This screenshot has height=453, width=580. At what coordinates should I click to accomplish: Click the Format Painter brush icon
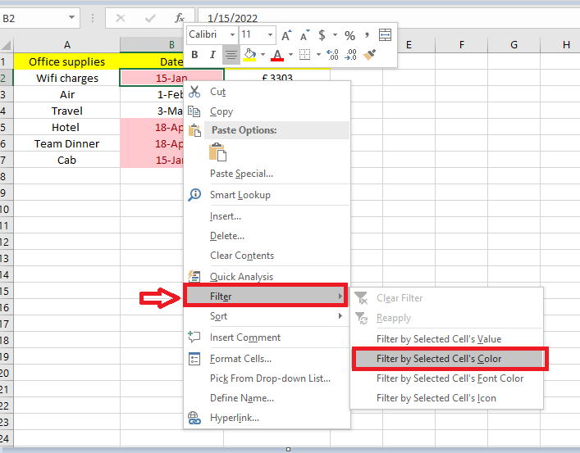(369, 55)
